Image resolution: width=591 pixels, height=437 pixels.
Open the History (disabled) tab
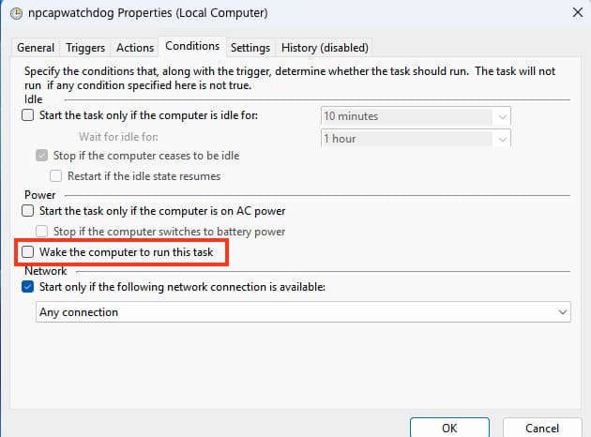[325, 48]
